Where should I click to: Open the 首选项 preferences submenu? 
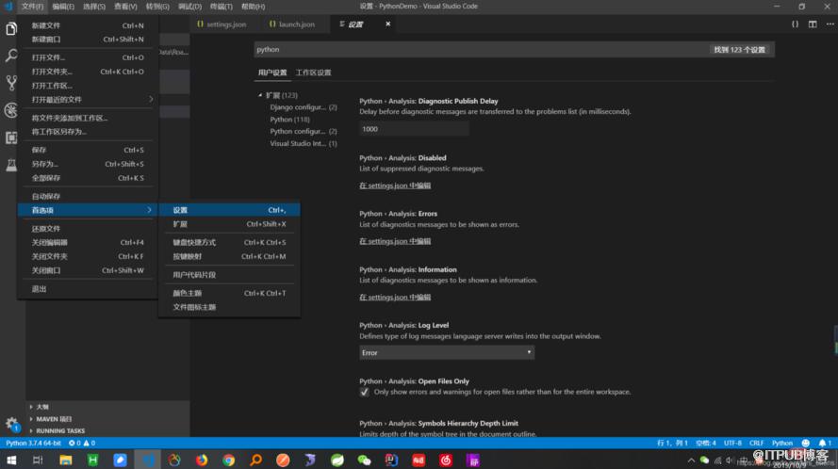[89, 210]
